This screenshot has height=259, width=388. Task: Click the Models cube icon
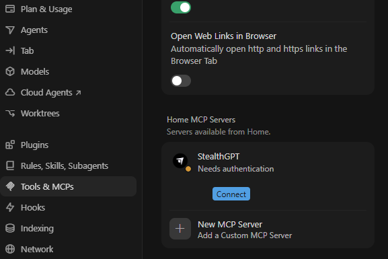(x=10, y=71)
